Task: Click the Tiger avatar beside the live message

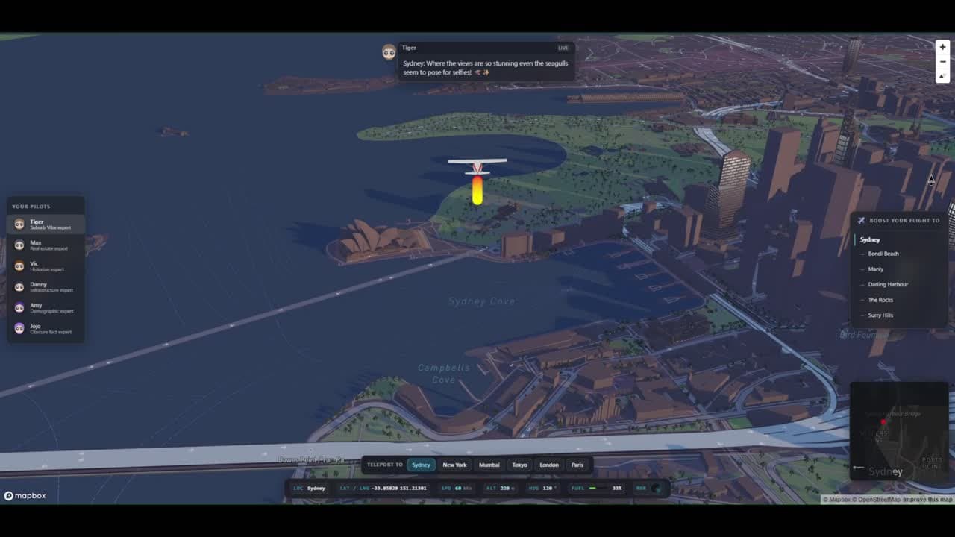Action: (x=389, y=51)
